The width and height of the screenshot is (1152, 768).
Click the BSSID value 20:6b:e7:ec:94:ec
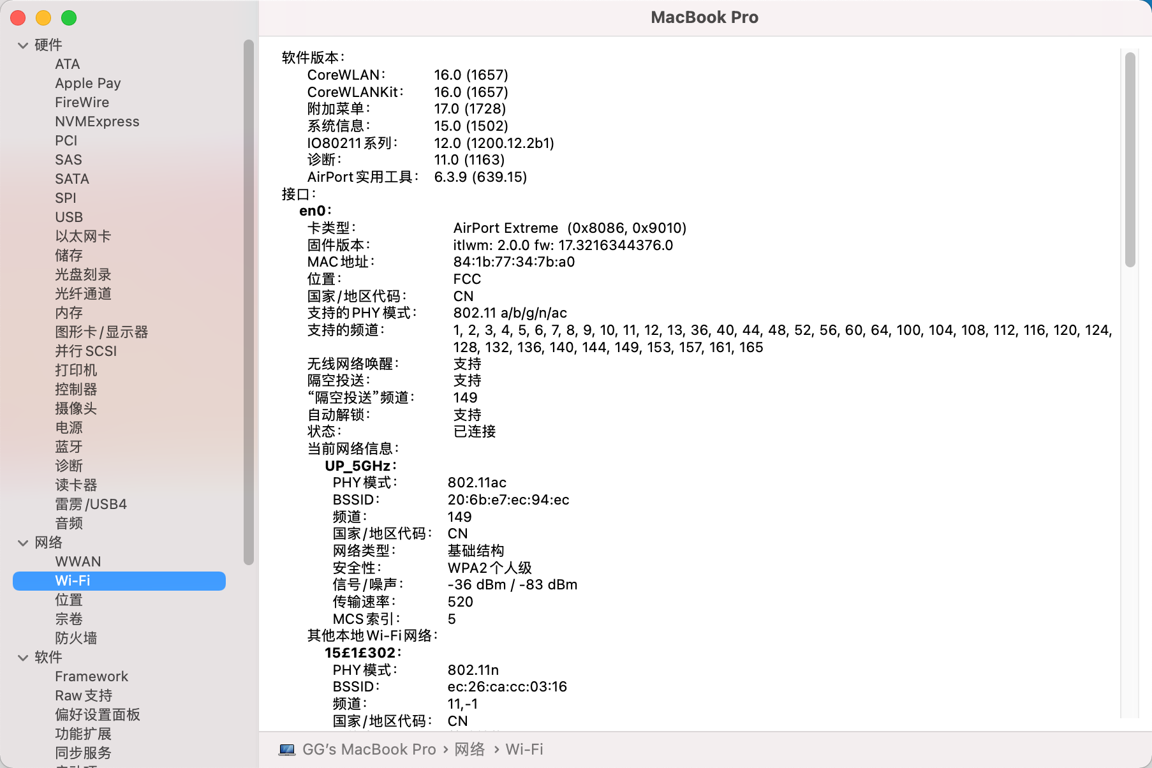pyautogui.click(x=508, y=500)
